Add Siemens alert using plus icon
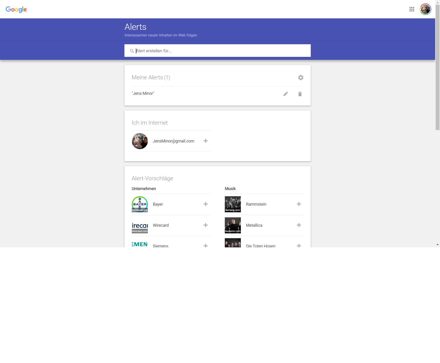Viewport: 440px width, 363px height. [206, 245]
